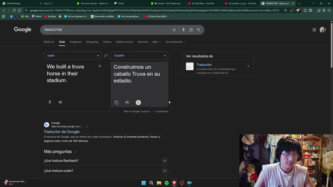Go back to the previous page
This screenshot has height=187, width=333.
click(x=4, y=10)
